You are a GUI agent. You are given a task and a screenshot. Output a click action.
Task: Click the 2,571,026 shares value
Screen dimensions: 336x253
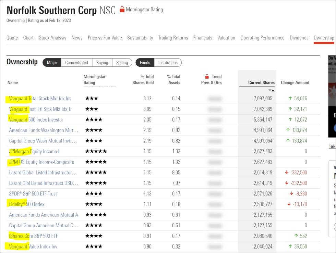pyautogui.click(x=263, y=194)
